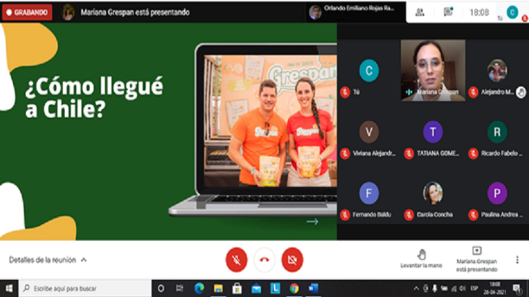529x297 pixels.
Task: Raise hand with Levantar la mano
Action: (x=421, y=259)
